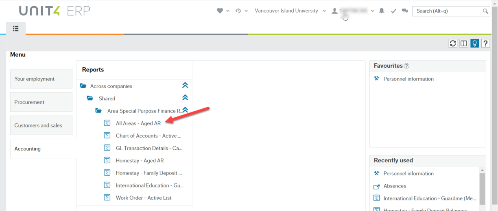
Task: Expand the history dropdown arrow
Action: click(246, 11)
